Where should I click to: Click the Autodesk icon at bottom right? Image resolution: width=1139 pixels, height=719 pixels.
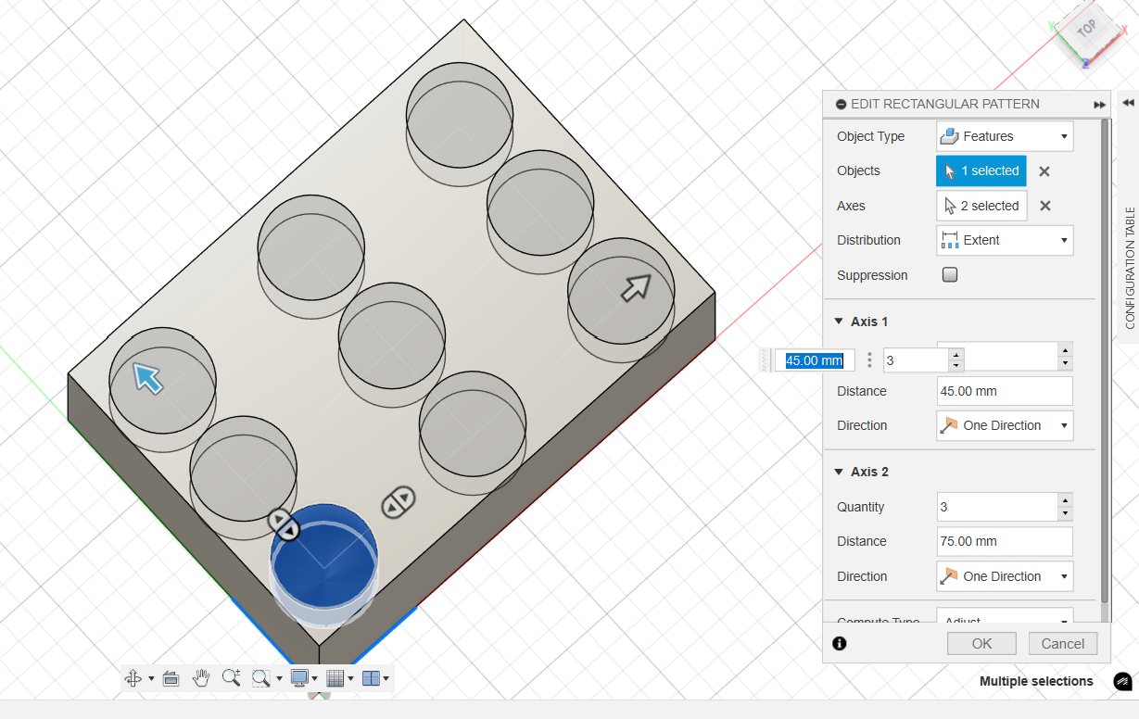[1123, 681]
